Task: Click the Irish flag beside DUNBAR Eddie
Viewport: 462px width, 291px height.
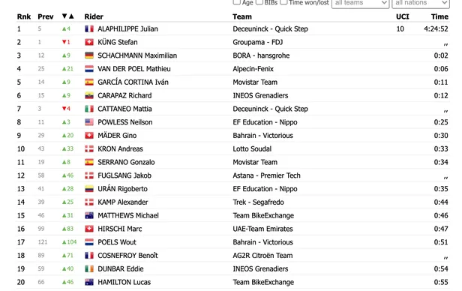Action: coord(89,268)
